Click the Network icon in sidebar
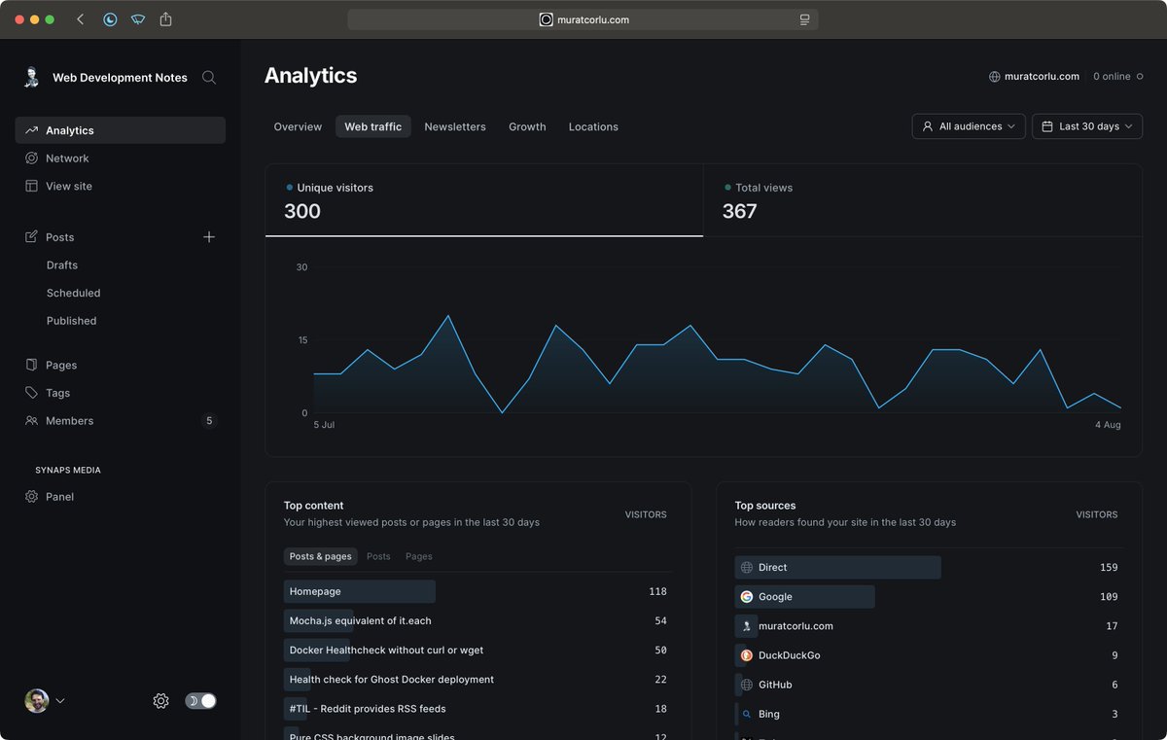 (32, 159)
